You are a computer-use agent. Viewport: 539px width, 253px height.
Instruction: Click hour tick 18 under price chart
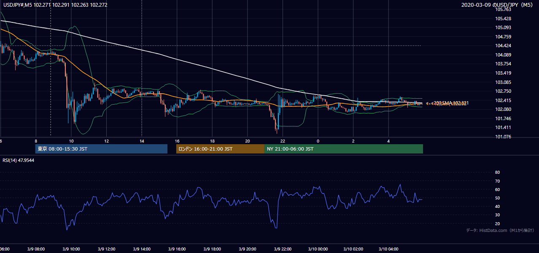tap(212, 141)
